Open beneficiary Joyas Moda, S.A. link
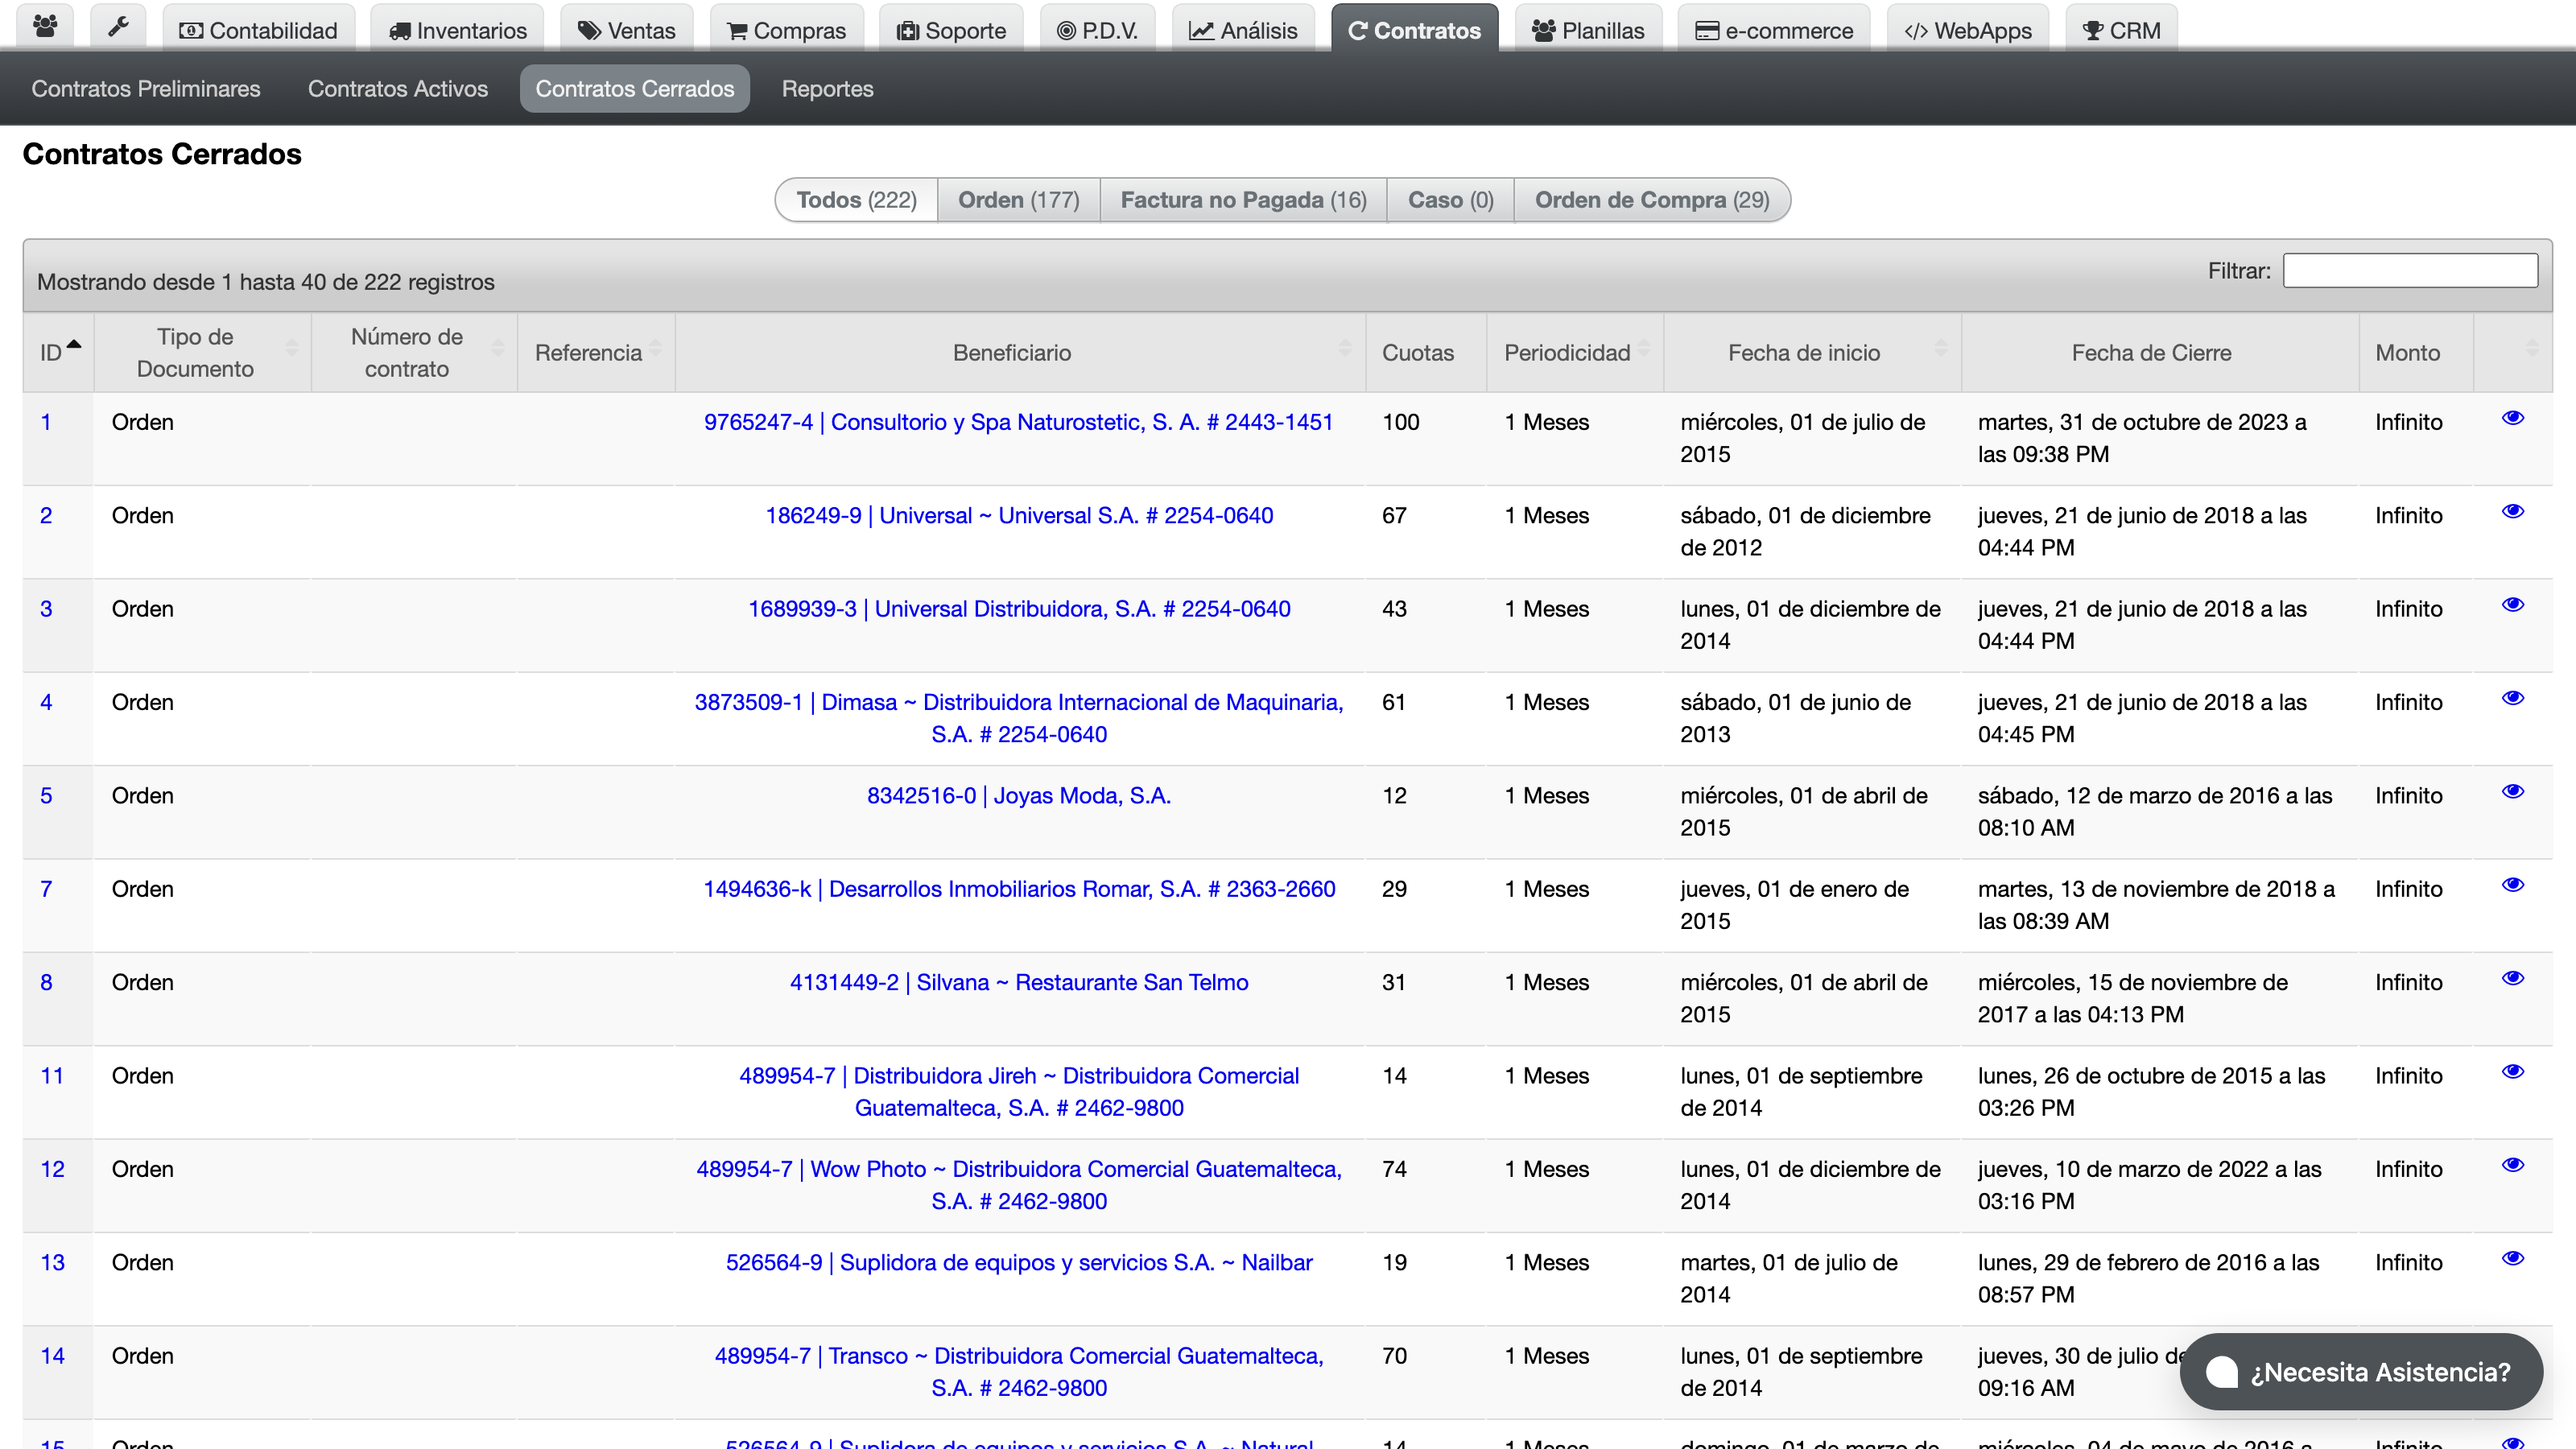Image resolution: width=2576 pixels, height=1449 pixels. (1018, 796)
